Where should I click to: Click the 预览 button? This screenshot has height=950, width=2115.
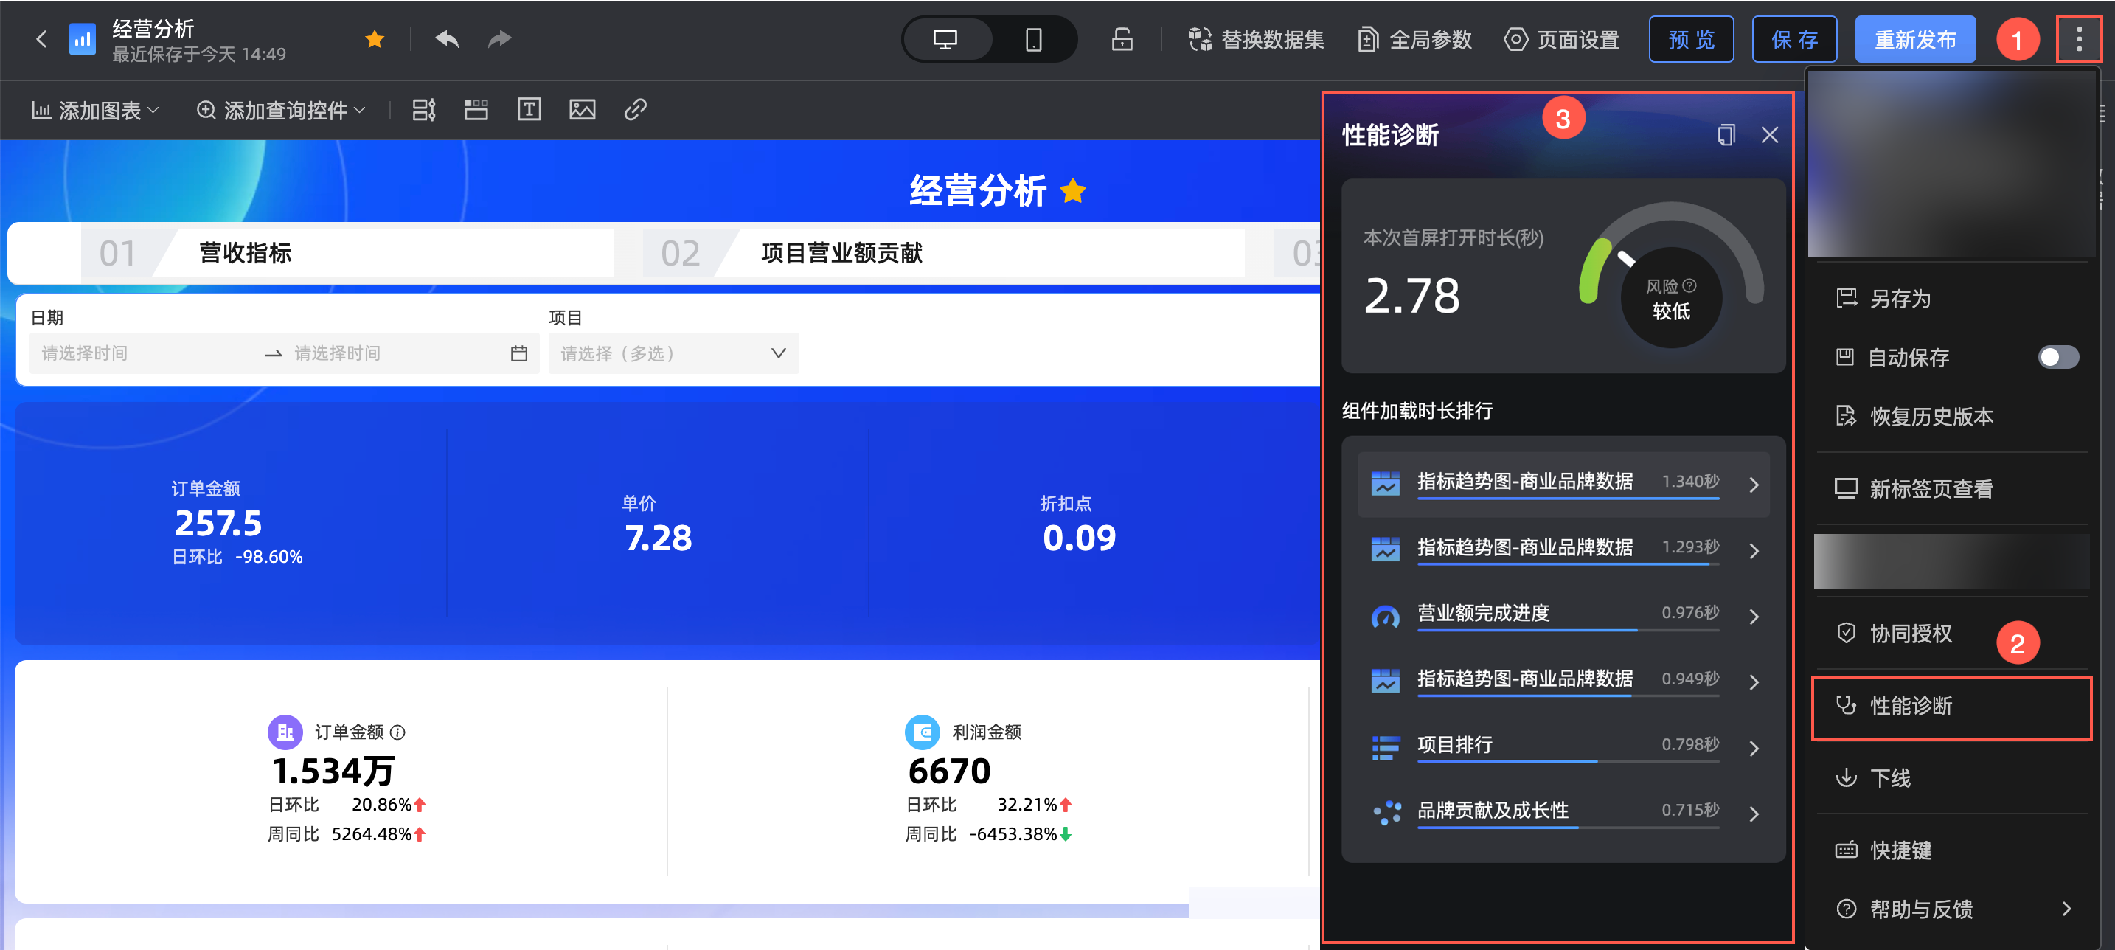[1690, 39]
